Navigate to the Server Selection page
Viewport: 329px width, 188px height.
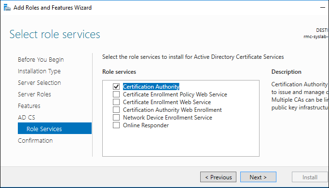click(39, 83)
